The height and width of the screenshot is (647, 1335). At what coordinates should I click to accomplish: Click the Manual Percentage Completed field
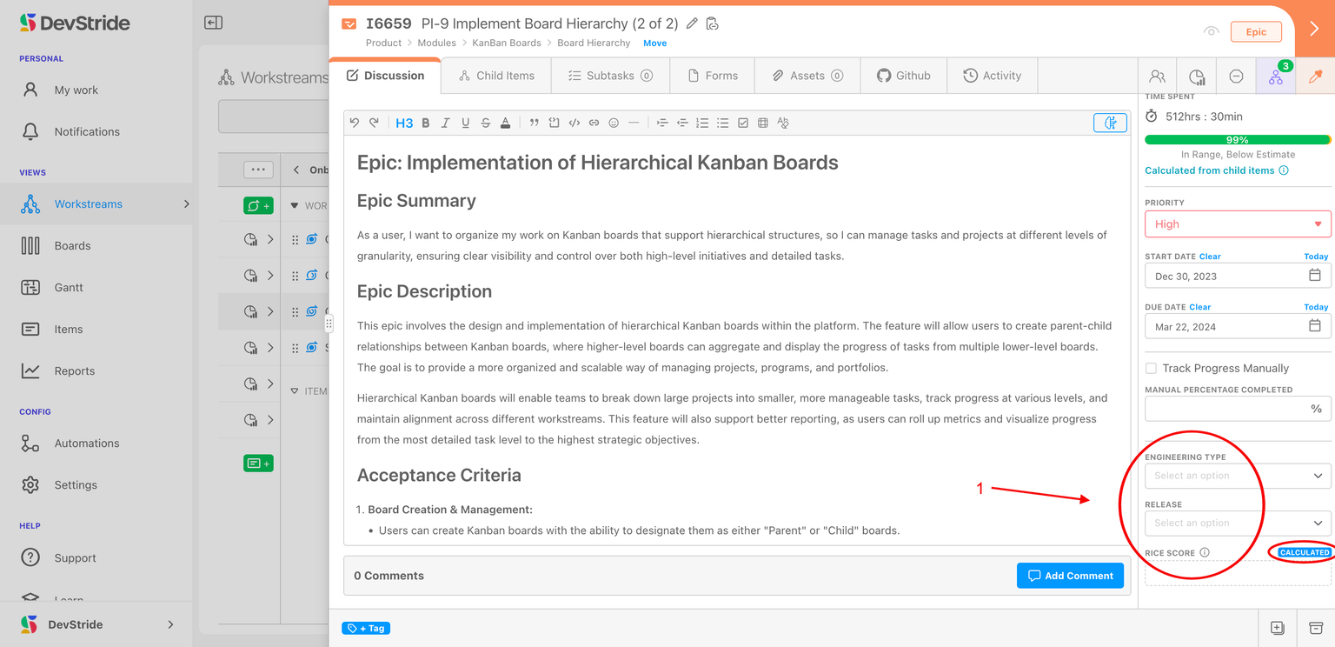pos(1225,408)
